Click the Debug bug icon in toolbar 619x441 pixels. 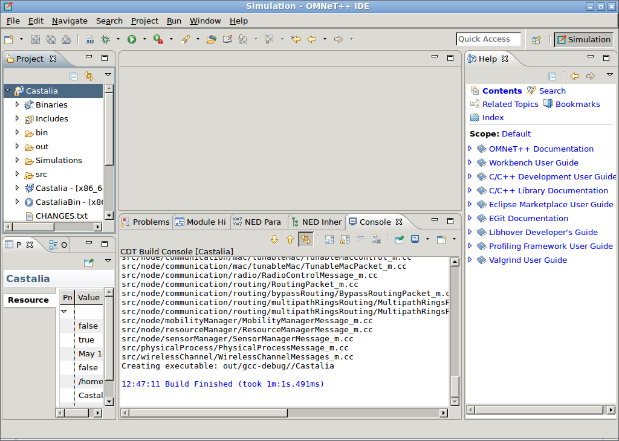[x=105, y=39]
